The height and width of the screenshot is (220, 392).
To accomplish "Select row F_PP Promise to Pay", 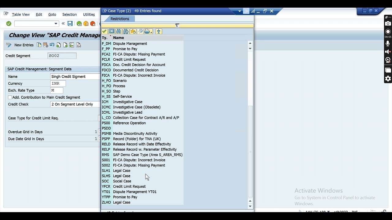I will pyautogui.click(x=142, y=49).
